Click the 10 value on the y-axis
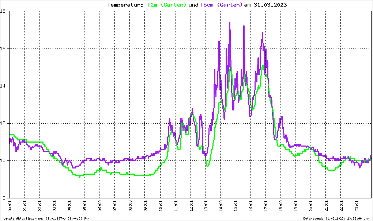The height and width of the screenshot is (221, 373). 4,161
